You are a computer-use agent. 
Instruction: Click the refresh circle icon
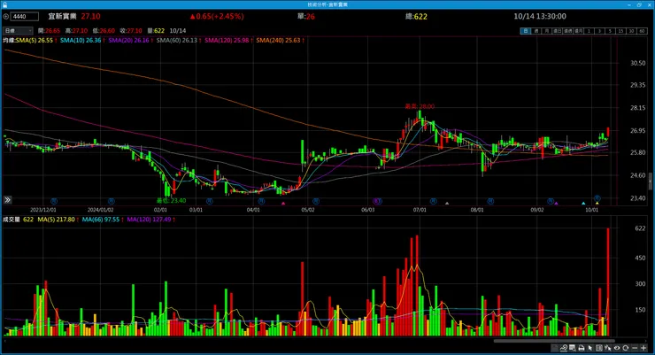pyautogui.click(x=625, y=348)
